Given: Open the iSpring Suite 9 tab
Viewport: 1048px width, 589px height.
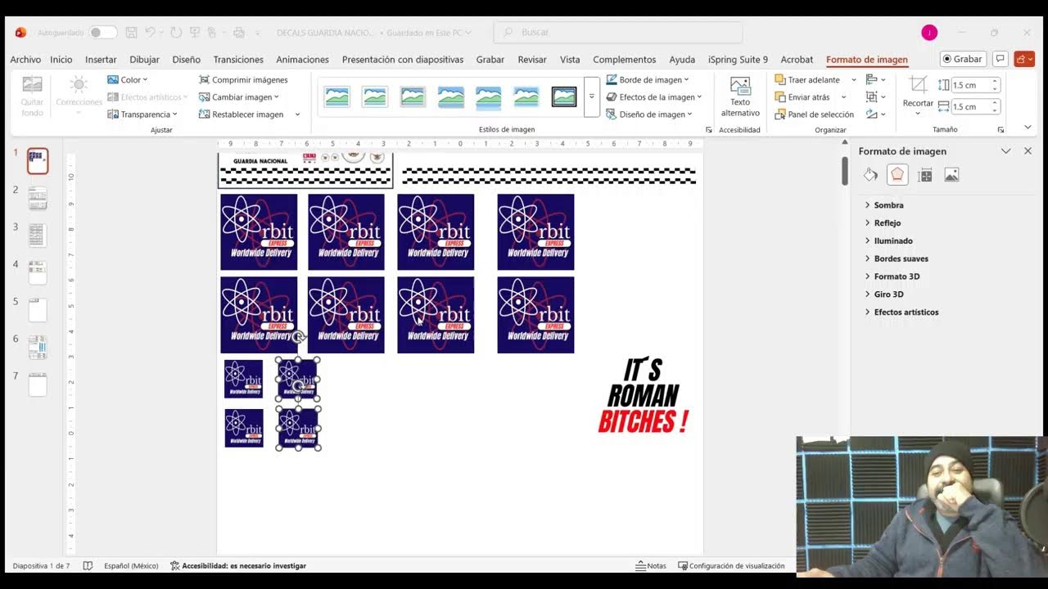Looking at the screenshot, I should pos(738,59).
